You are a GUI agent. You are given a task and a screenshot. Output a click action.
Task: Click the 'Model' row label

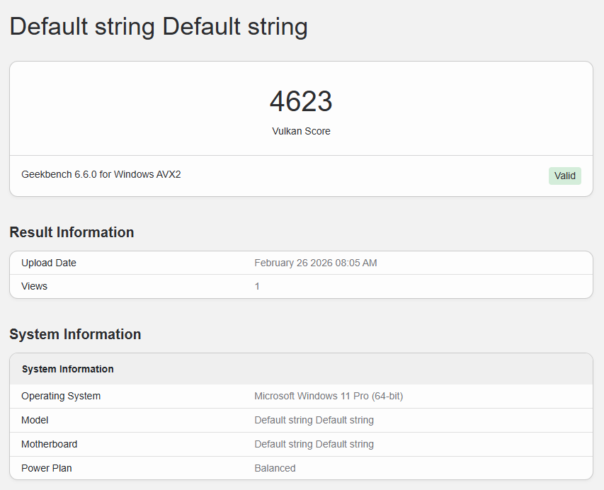click(x=35, y=420)
